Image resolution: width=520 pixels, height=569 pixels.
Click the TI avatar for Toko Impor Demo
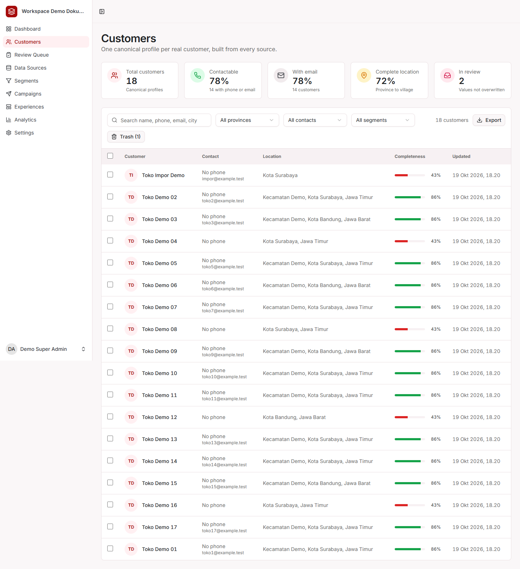[131, 175]
